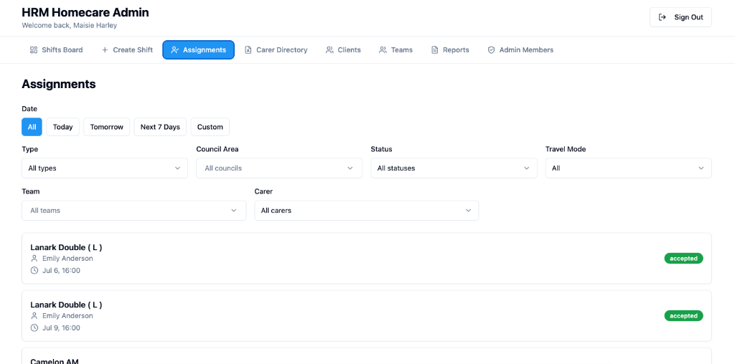Open the Shifts Board tab
Screen dimensions: 735x364
(56, 50)
